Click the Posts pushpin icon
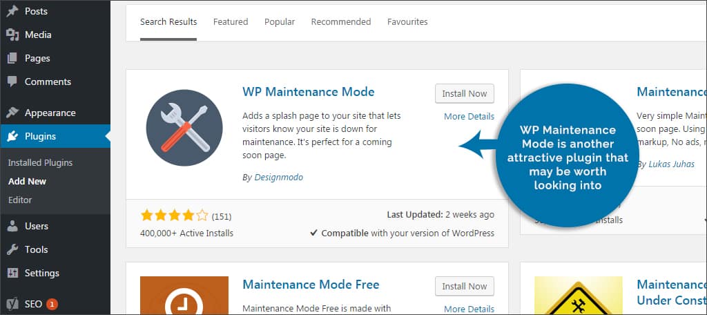The image size is (707, 315). (x=12, y=11)
